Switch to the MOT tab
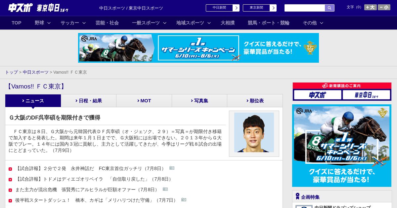Screen dimensions: 397x208 click(144, 101)
